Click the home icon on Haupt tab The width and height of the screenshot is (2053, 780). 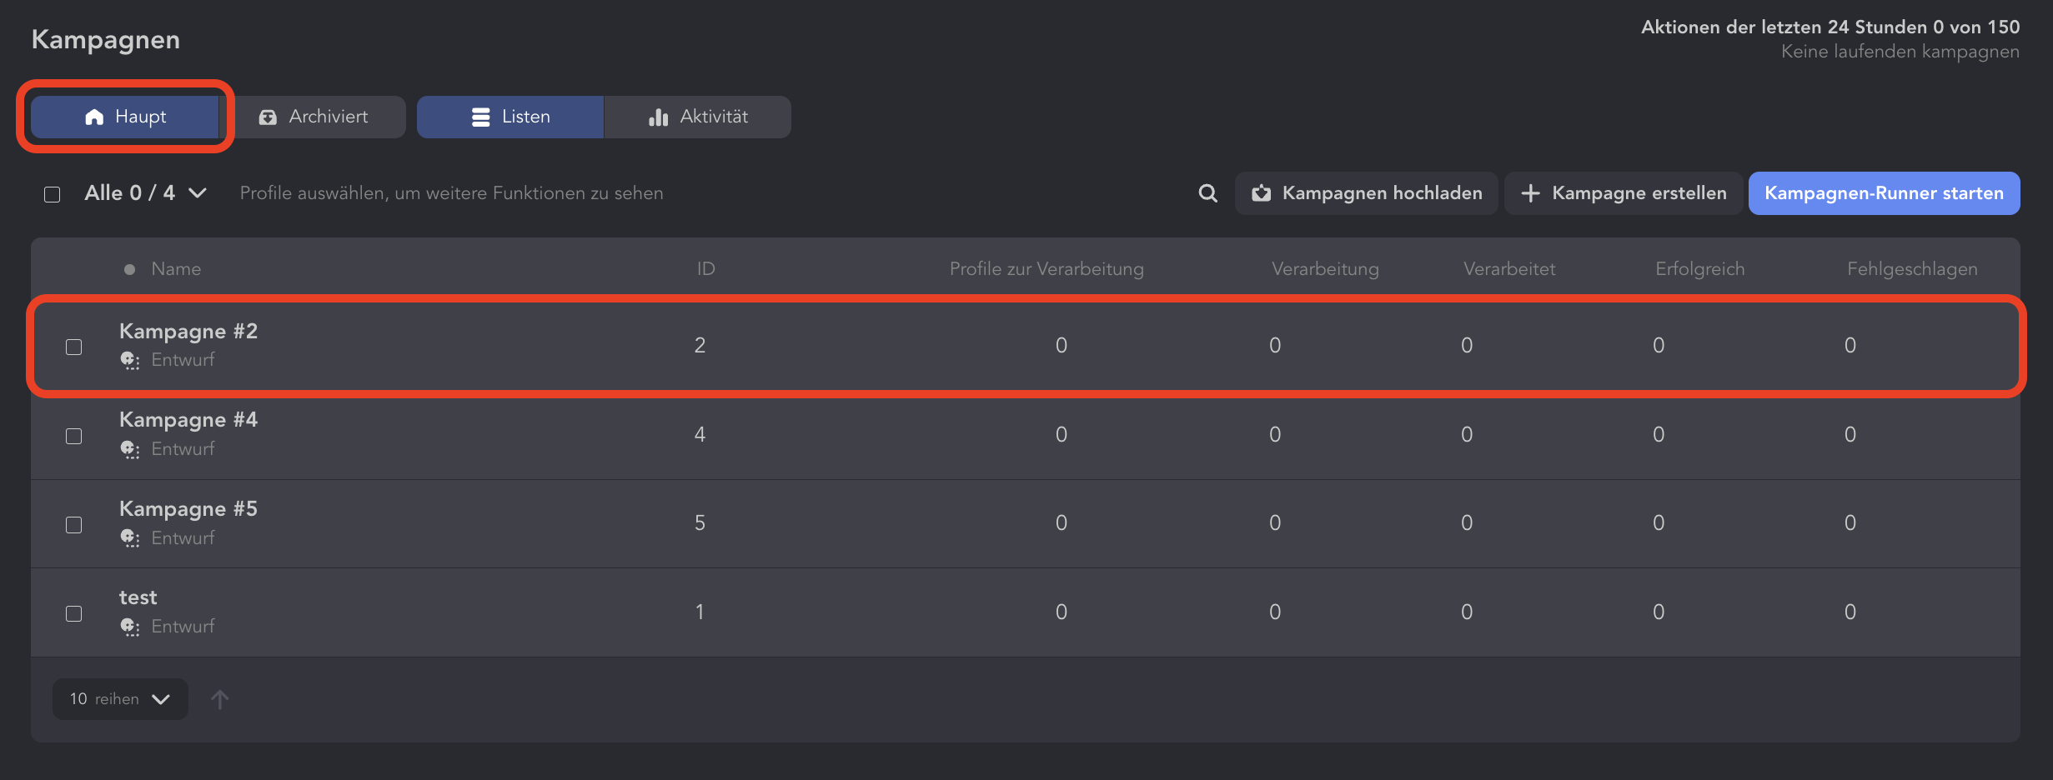click(x=94, y=117)
